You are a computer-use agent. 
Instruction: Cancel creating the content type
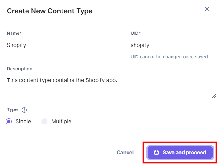pyautogui.click(x=125, y=153)
